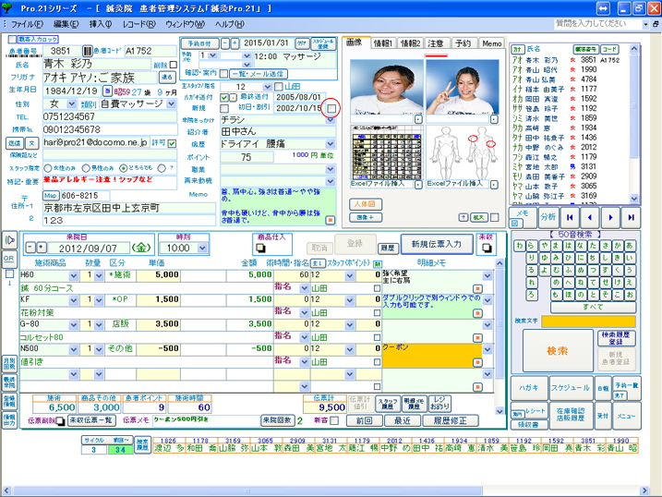
Task: Open the ファイル(F) menu
Action: click(27, 24)
